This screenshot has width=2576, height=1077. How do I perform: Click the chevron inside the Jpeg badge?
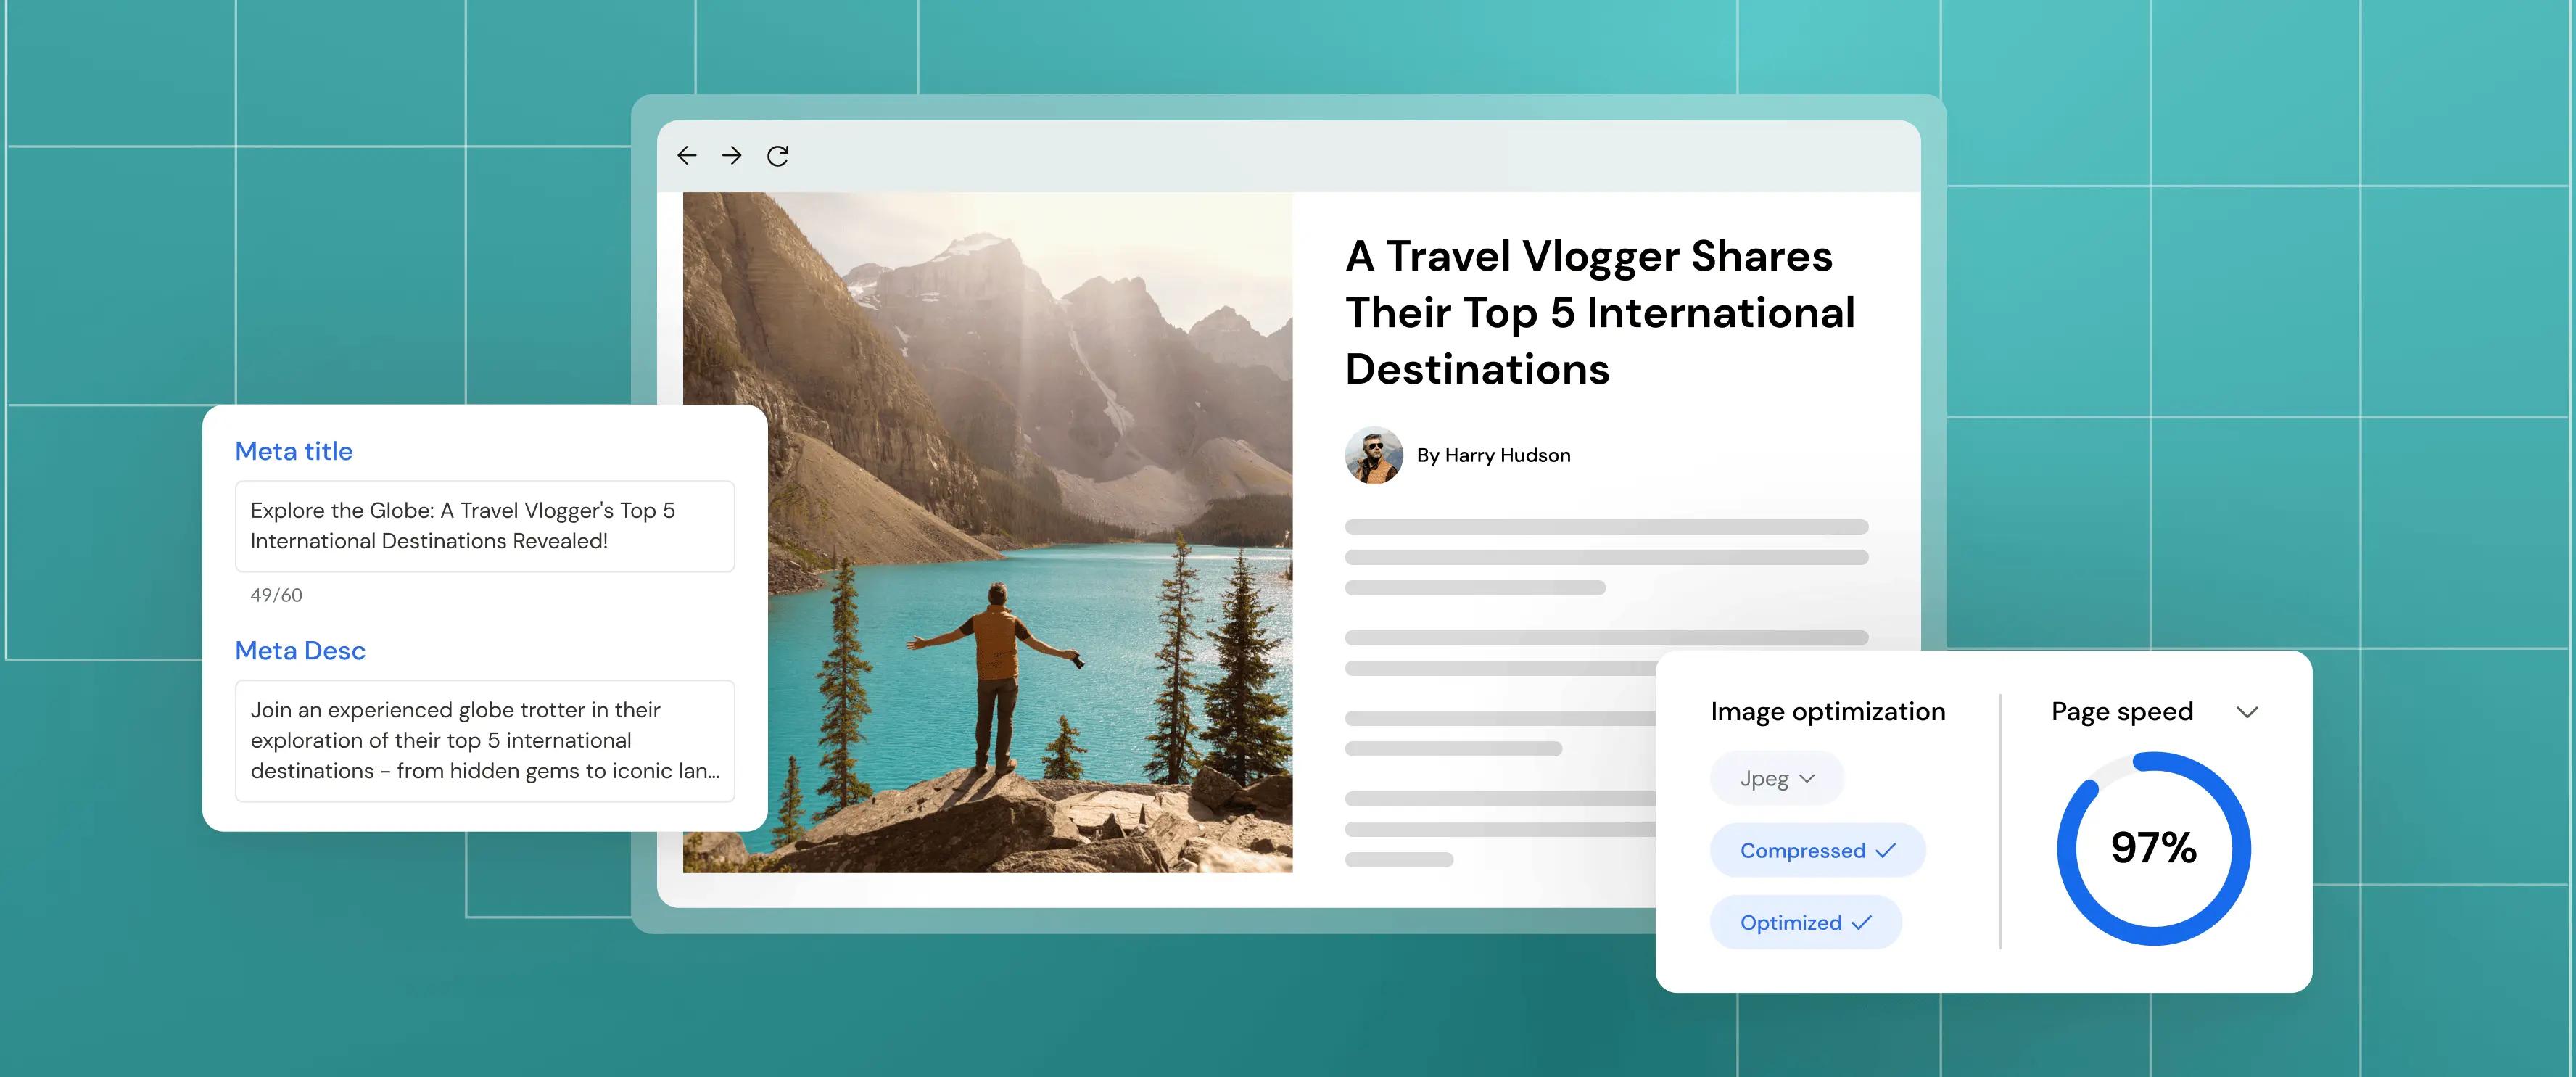click(1808, 778)
